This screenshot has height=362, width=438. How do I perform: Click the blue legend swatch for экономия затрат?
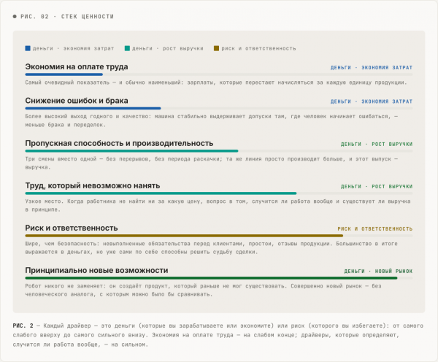[x=28, y=48]
